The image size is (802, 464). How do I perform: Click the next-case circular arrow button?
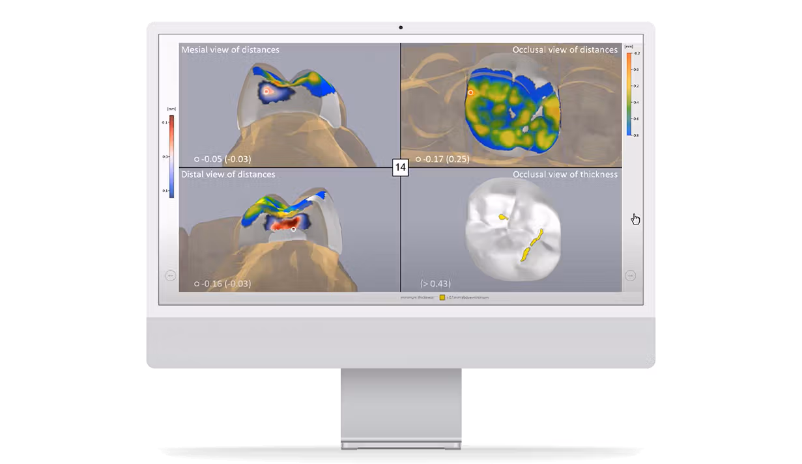(x=630, y=275)
